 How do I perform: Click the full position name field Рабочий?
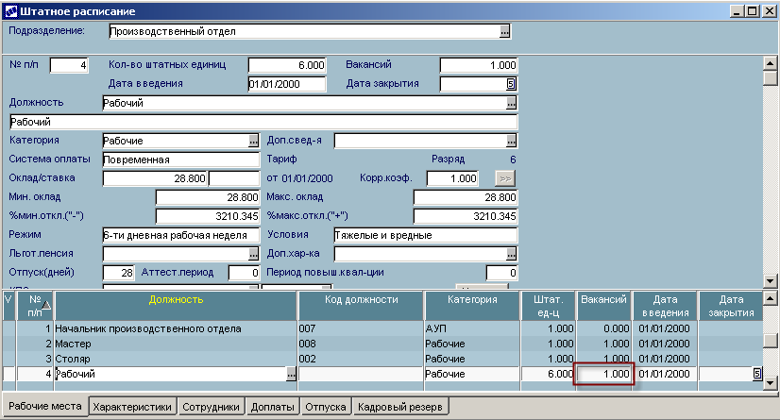click(x=263, y=122)
